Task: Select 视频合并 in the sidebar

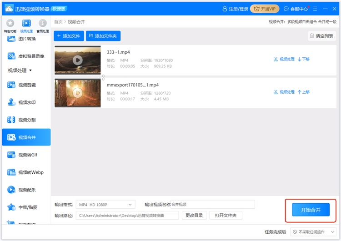Action: (x=26, y=137)
